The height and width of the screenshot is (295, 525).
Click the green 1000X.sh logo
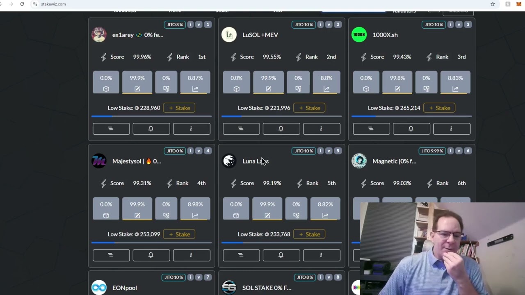(x=359, y=35)
